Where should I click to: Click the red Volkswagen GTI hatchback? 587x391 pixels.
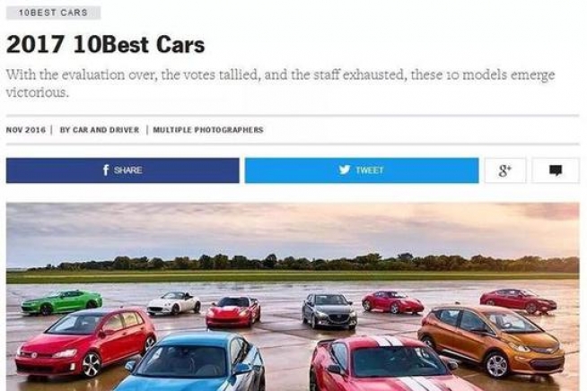pyautogui.click(x=86, y=341)
